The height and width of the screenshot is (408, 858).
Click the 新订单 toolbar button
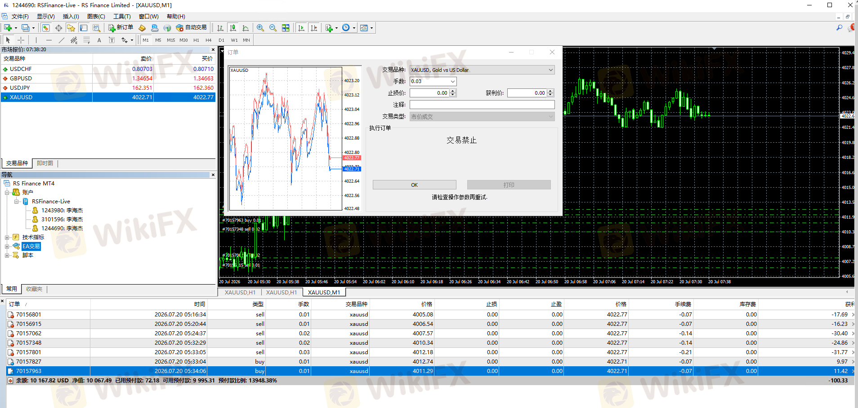coord(121,28)
